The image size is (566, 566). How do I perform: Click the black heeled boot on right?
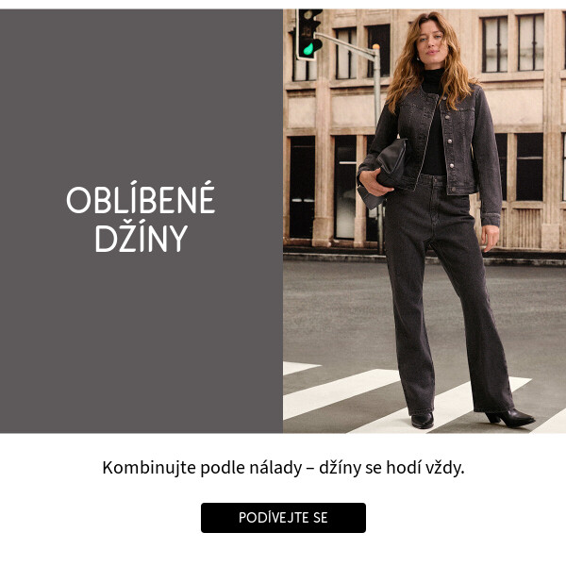pyautogui.click(x=509, y=418)
